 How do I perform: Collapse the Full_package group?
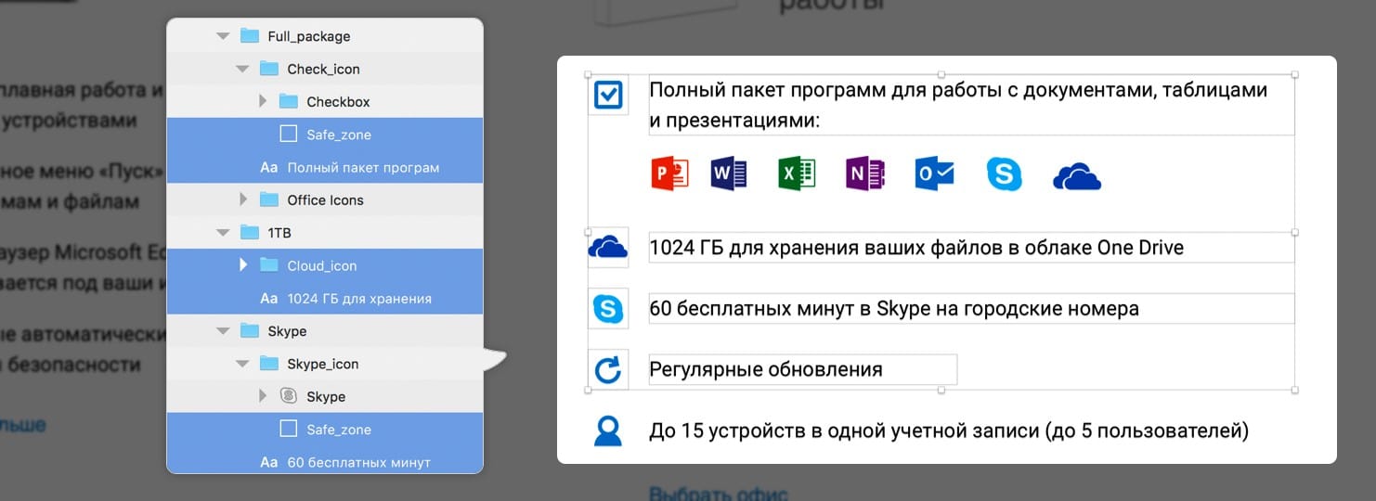pos(222,36)
